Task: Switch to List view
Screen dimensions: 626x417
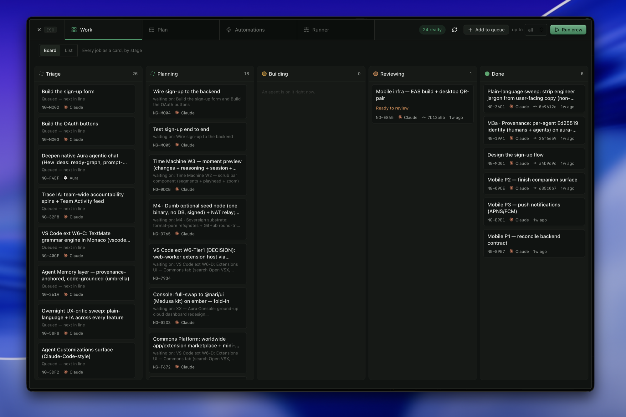Action: tap(69, 50)
